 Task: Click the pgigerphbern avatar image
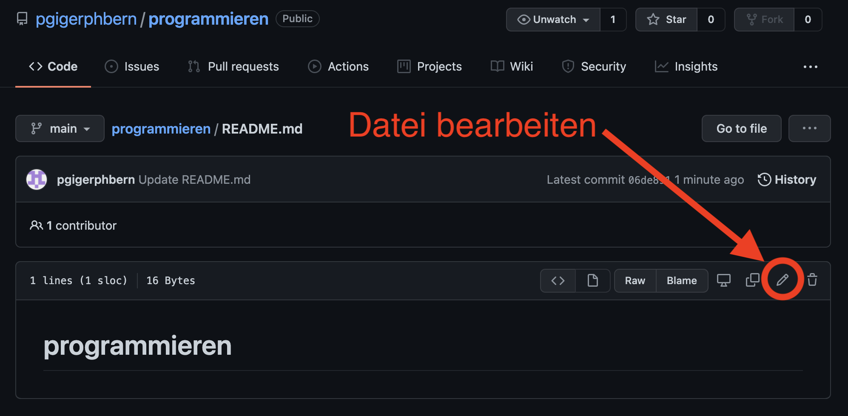tap(37, 180)
